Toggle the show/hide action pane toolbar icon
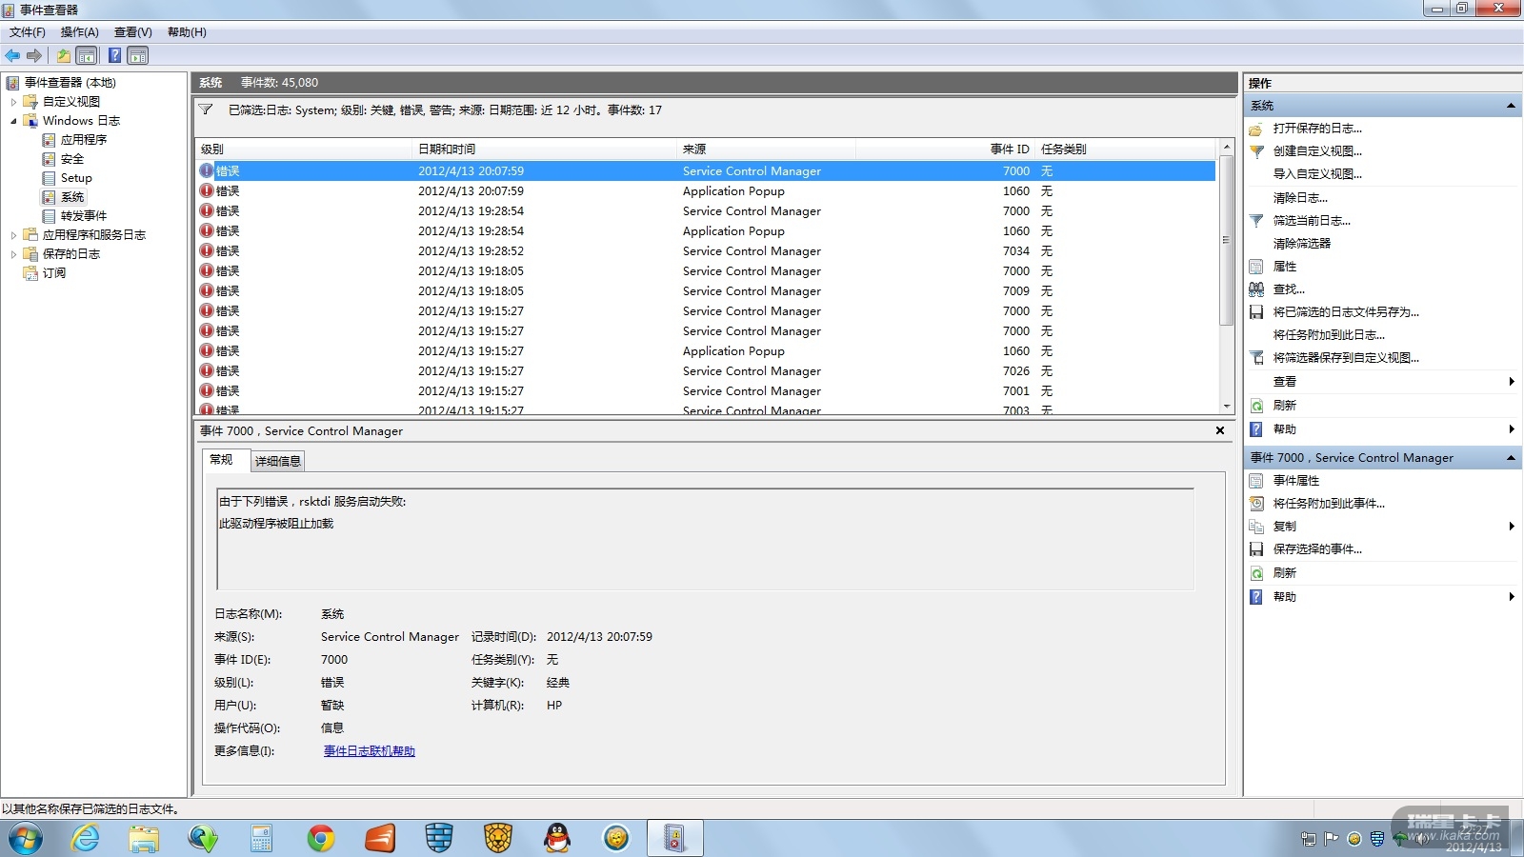The height and width of the screenshot is (857, 1524). pyautogui.click(x=138, y=55)
